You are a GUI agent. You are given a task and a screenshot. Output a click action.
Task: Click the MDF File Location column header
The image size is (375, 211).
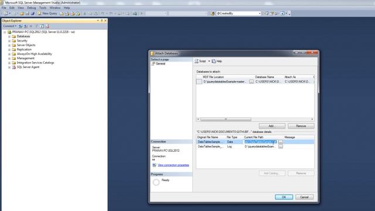pyautogui.click(x=213, y=77)
